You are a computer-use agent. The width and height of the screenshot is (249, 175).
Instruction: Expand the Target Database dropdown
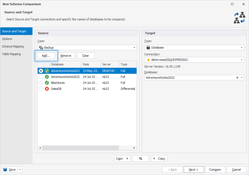242,78
